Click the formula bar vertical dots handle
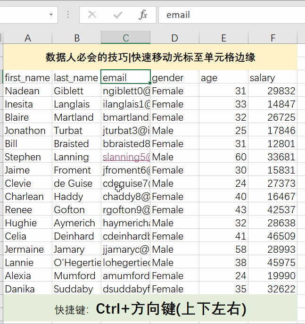 [x=68, y=15]
